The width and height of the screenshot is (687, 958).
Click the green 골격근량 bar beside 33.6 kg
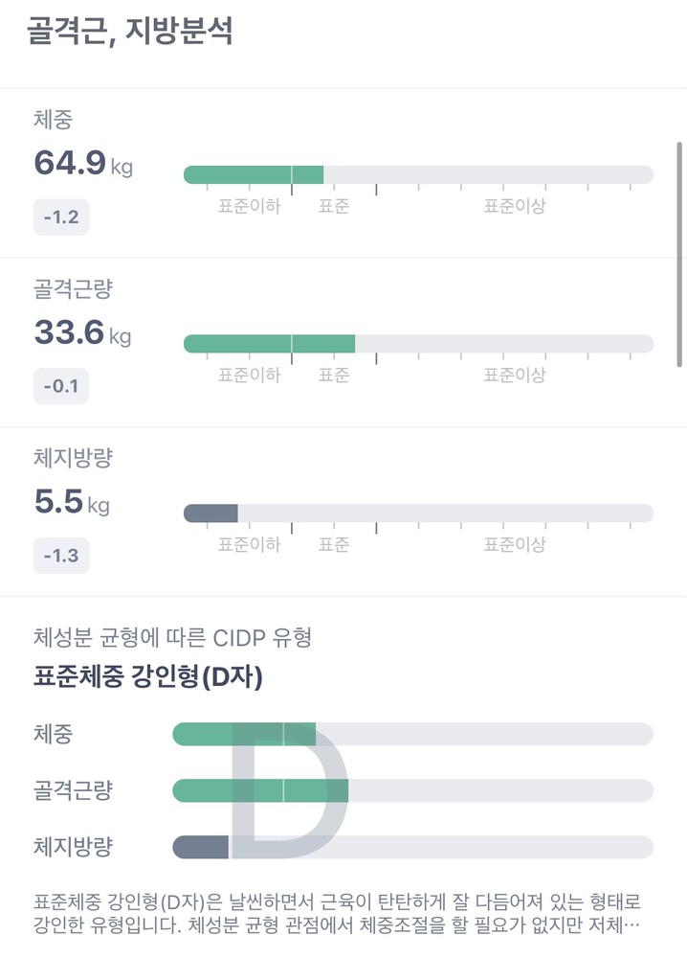pos(269,343)
